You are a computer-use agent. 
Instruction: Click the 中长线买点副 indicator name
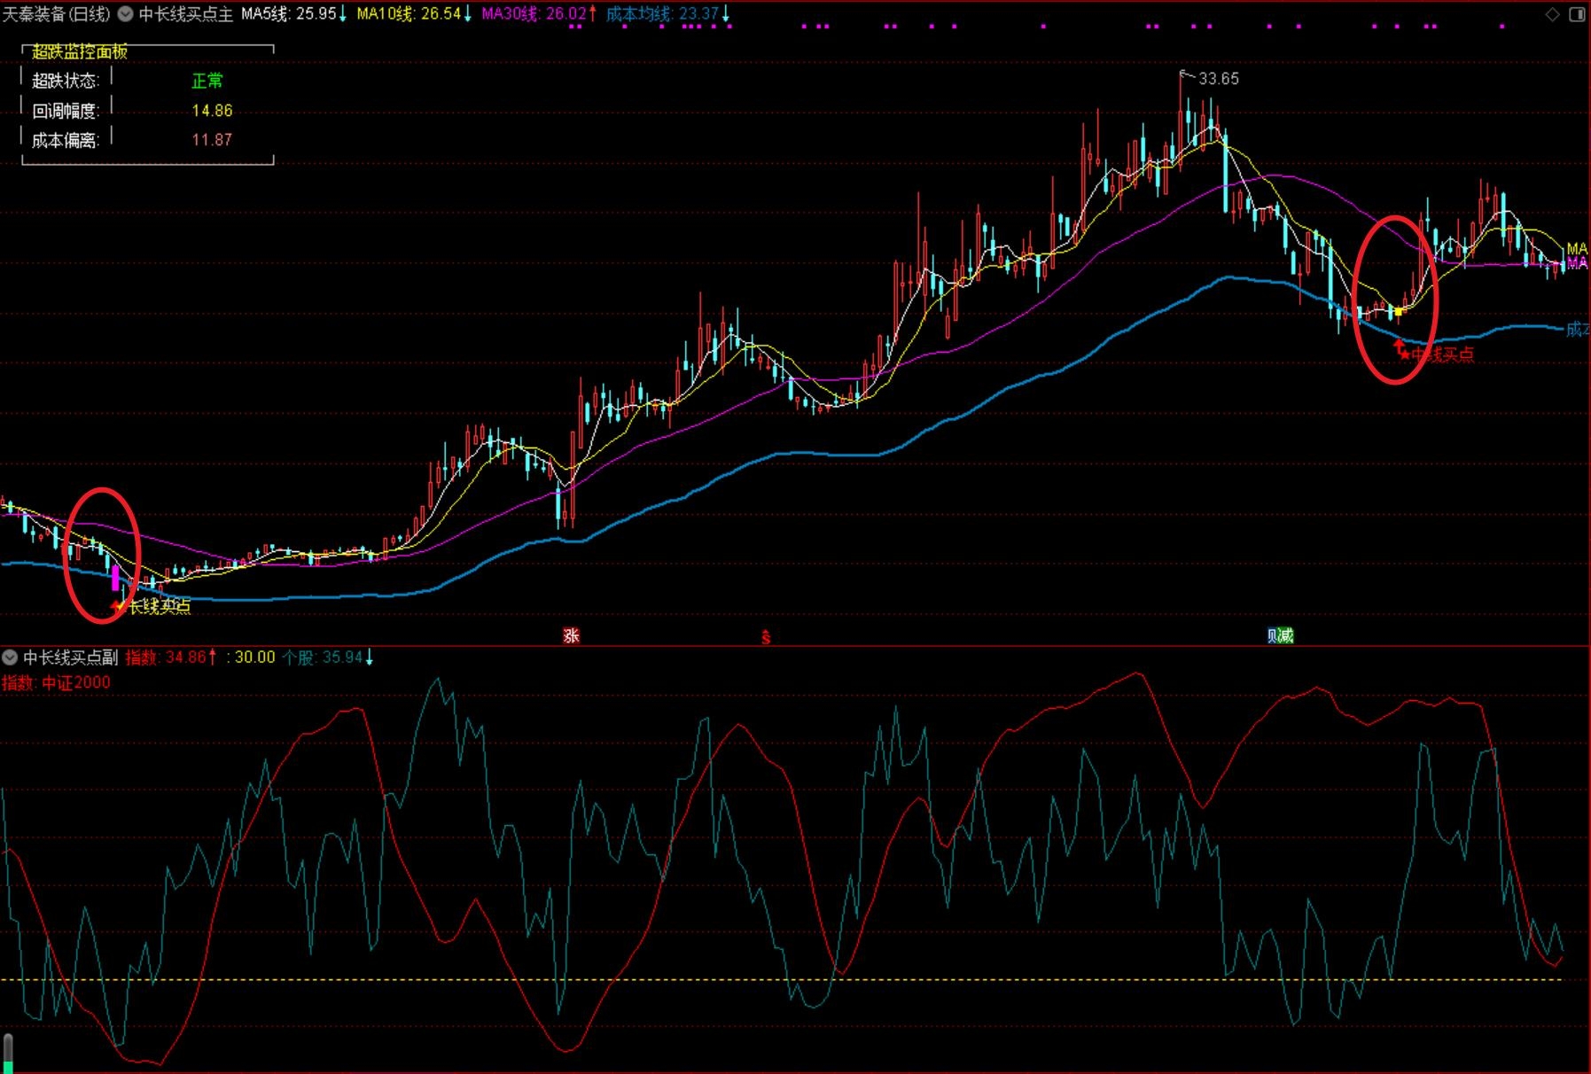(71, 658)
